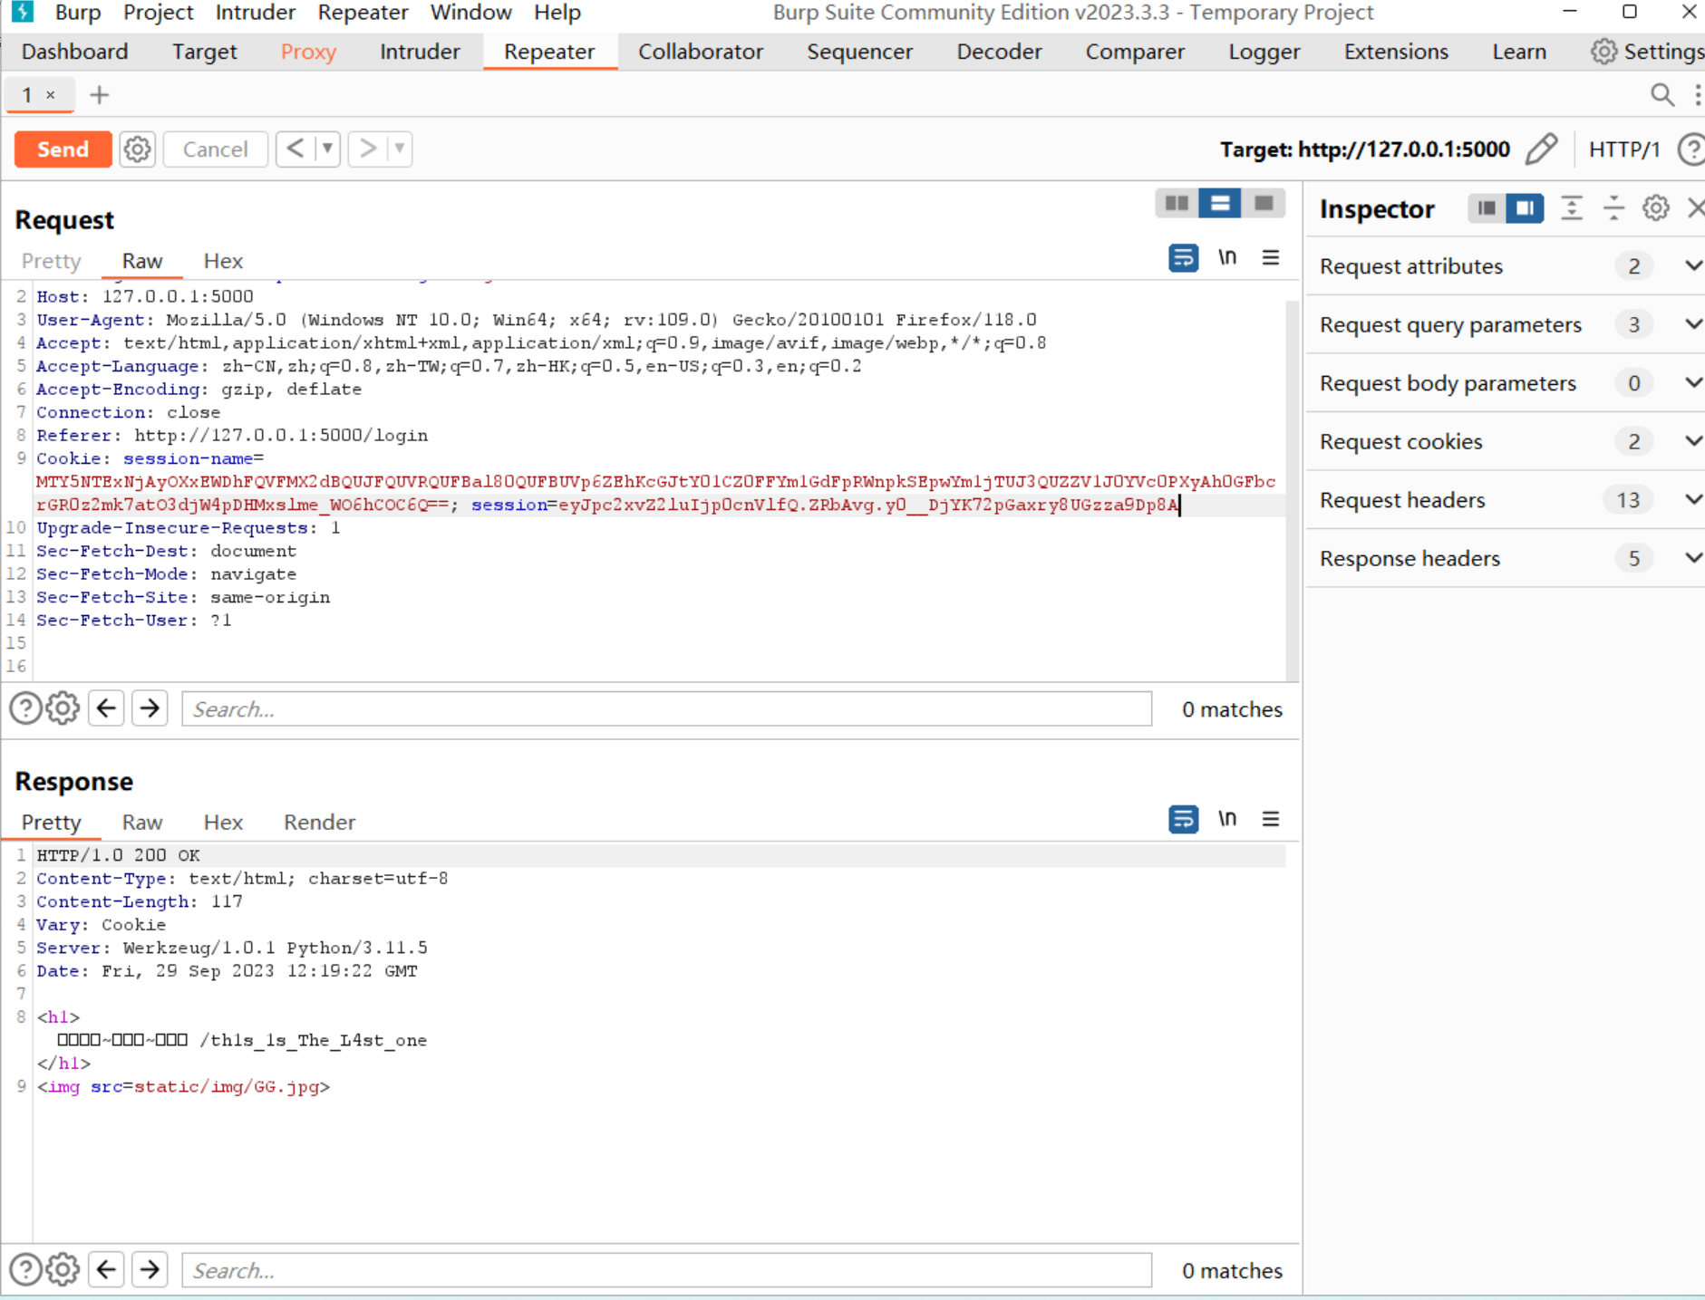The image size is (1705, 1300).
Task: Toggle word wrap in Request panel
Action: 1183,258
